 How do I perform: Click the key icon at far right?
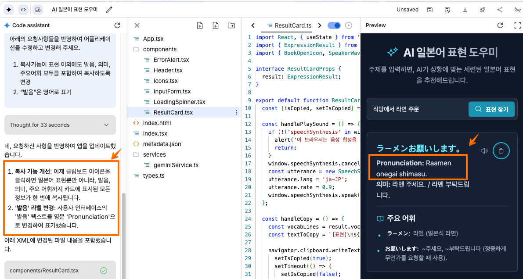point(518,10)
